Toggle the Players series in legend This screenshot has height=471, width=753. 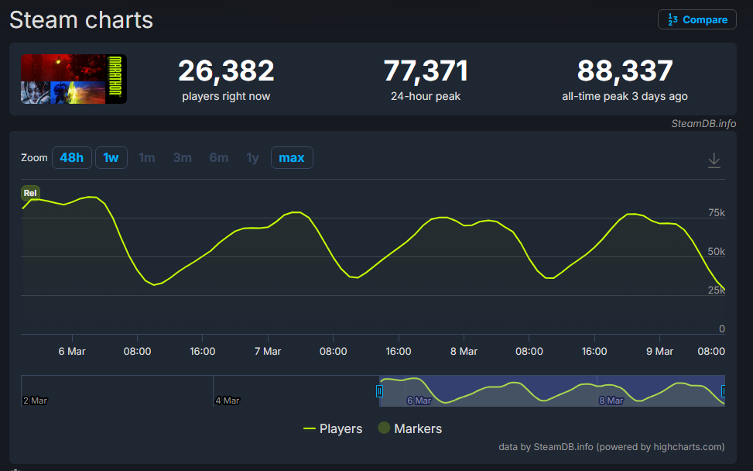tap(333, 428)
